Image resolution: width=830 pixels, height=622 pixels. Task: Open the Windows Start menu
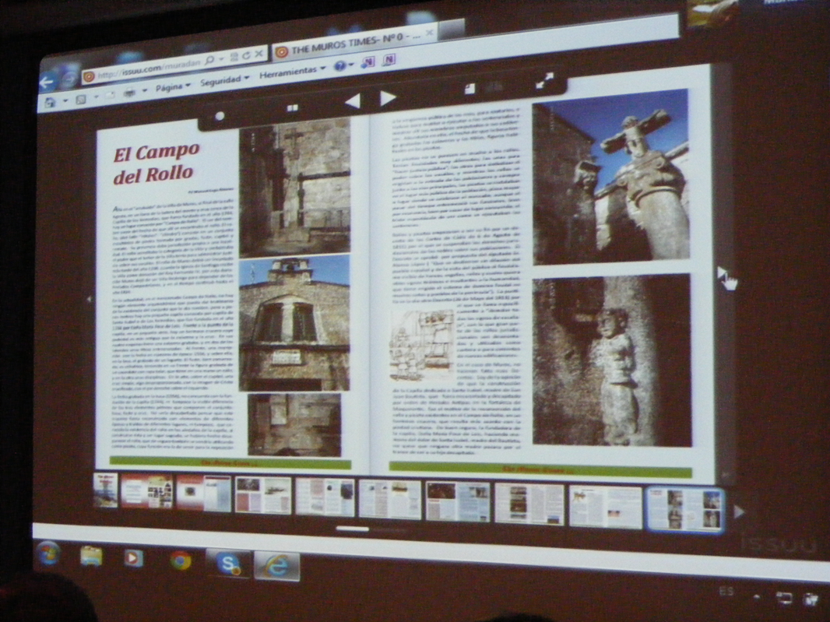coord(48,553)
